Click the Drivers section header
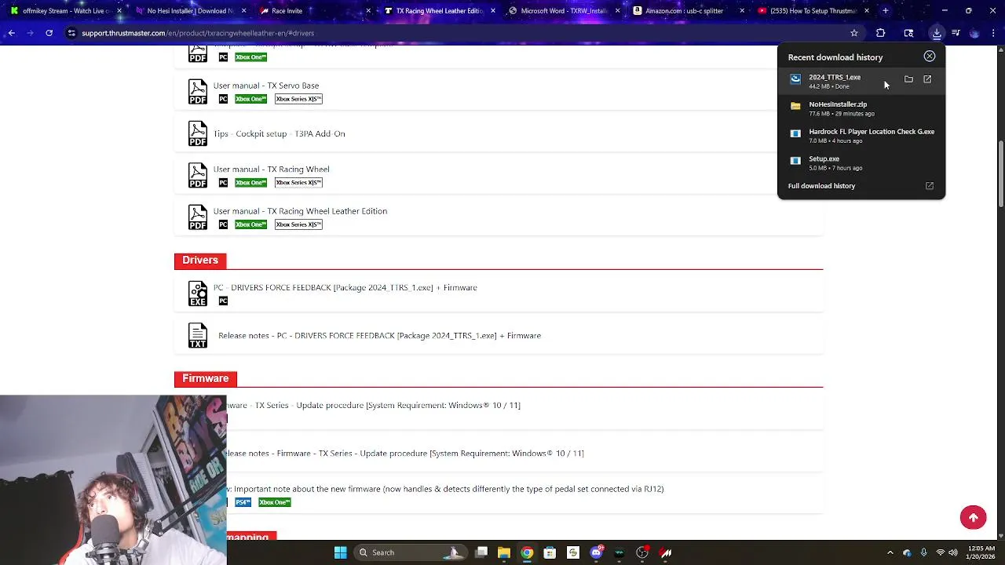Screen dimensions: 1005x565 coord(200,260)
